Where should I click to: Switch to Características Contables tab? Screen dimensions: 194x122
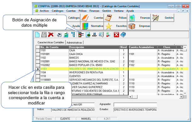(51, 42)
